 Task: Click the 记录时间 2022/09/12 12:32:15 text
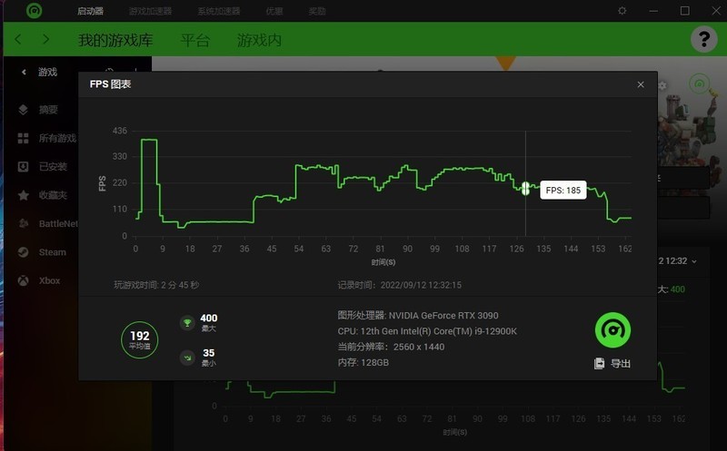point(400,285)
